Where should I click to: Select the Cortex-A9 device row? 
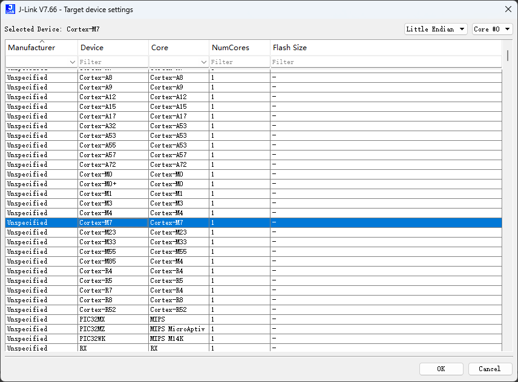click(254, 87)
